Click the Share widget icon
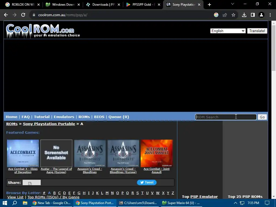276x207 pixels. click(x=32, y=182)
